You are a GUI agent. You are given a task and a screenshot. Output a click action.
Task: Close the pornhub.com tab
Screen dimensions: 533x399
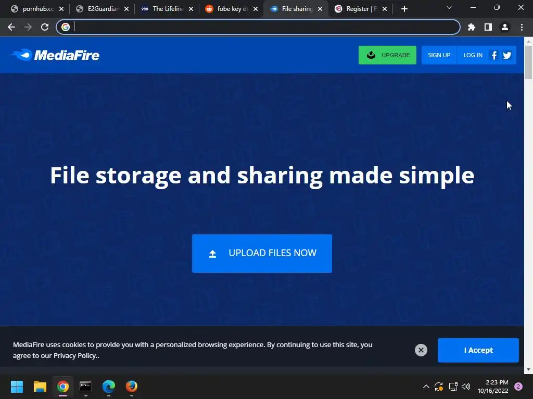tap(61, 9)
